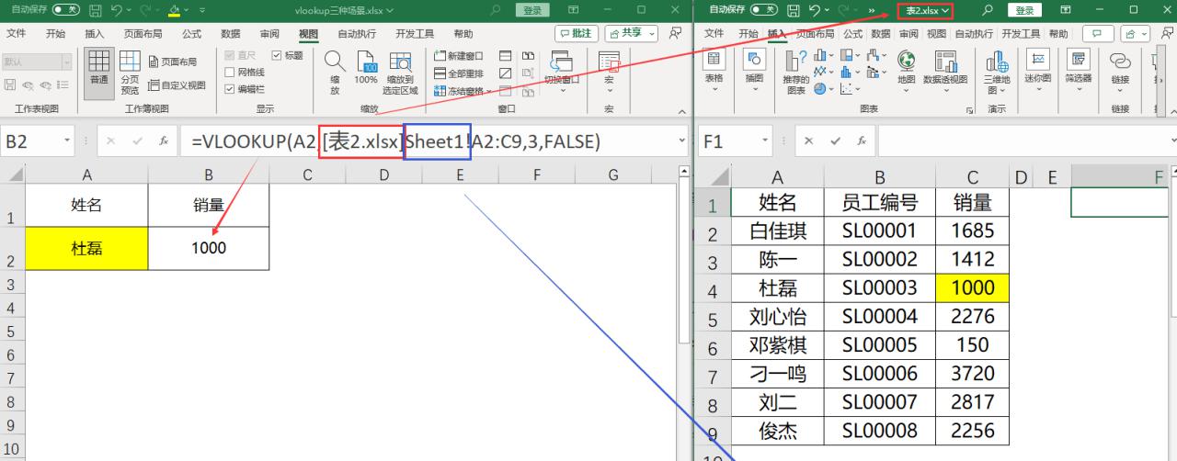Switch to 分页预览 page break preview

(x=130, y=73)
